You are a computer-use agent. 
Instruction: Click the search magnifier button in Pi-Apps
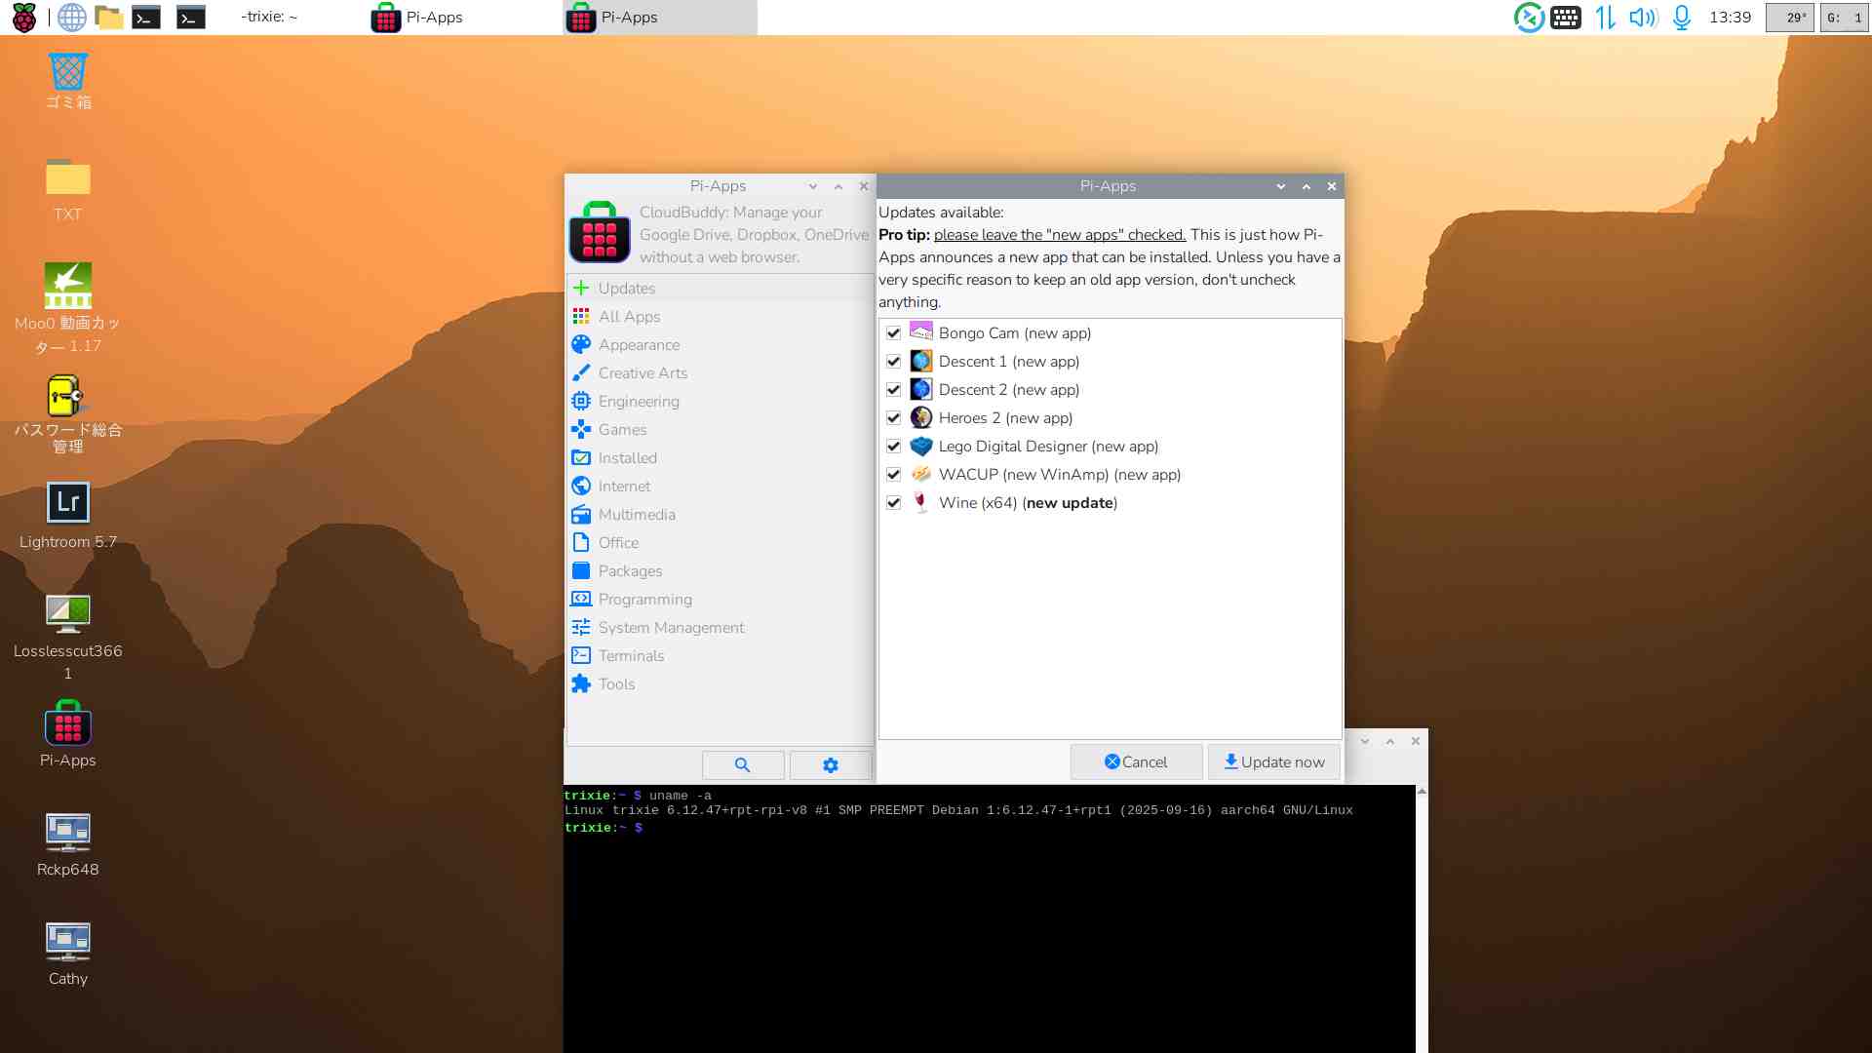pyautogui.click(x=742, y=765)
